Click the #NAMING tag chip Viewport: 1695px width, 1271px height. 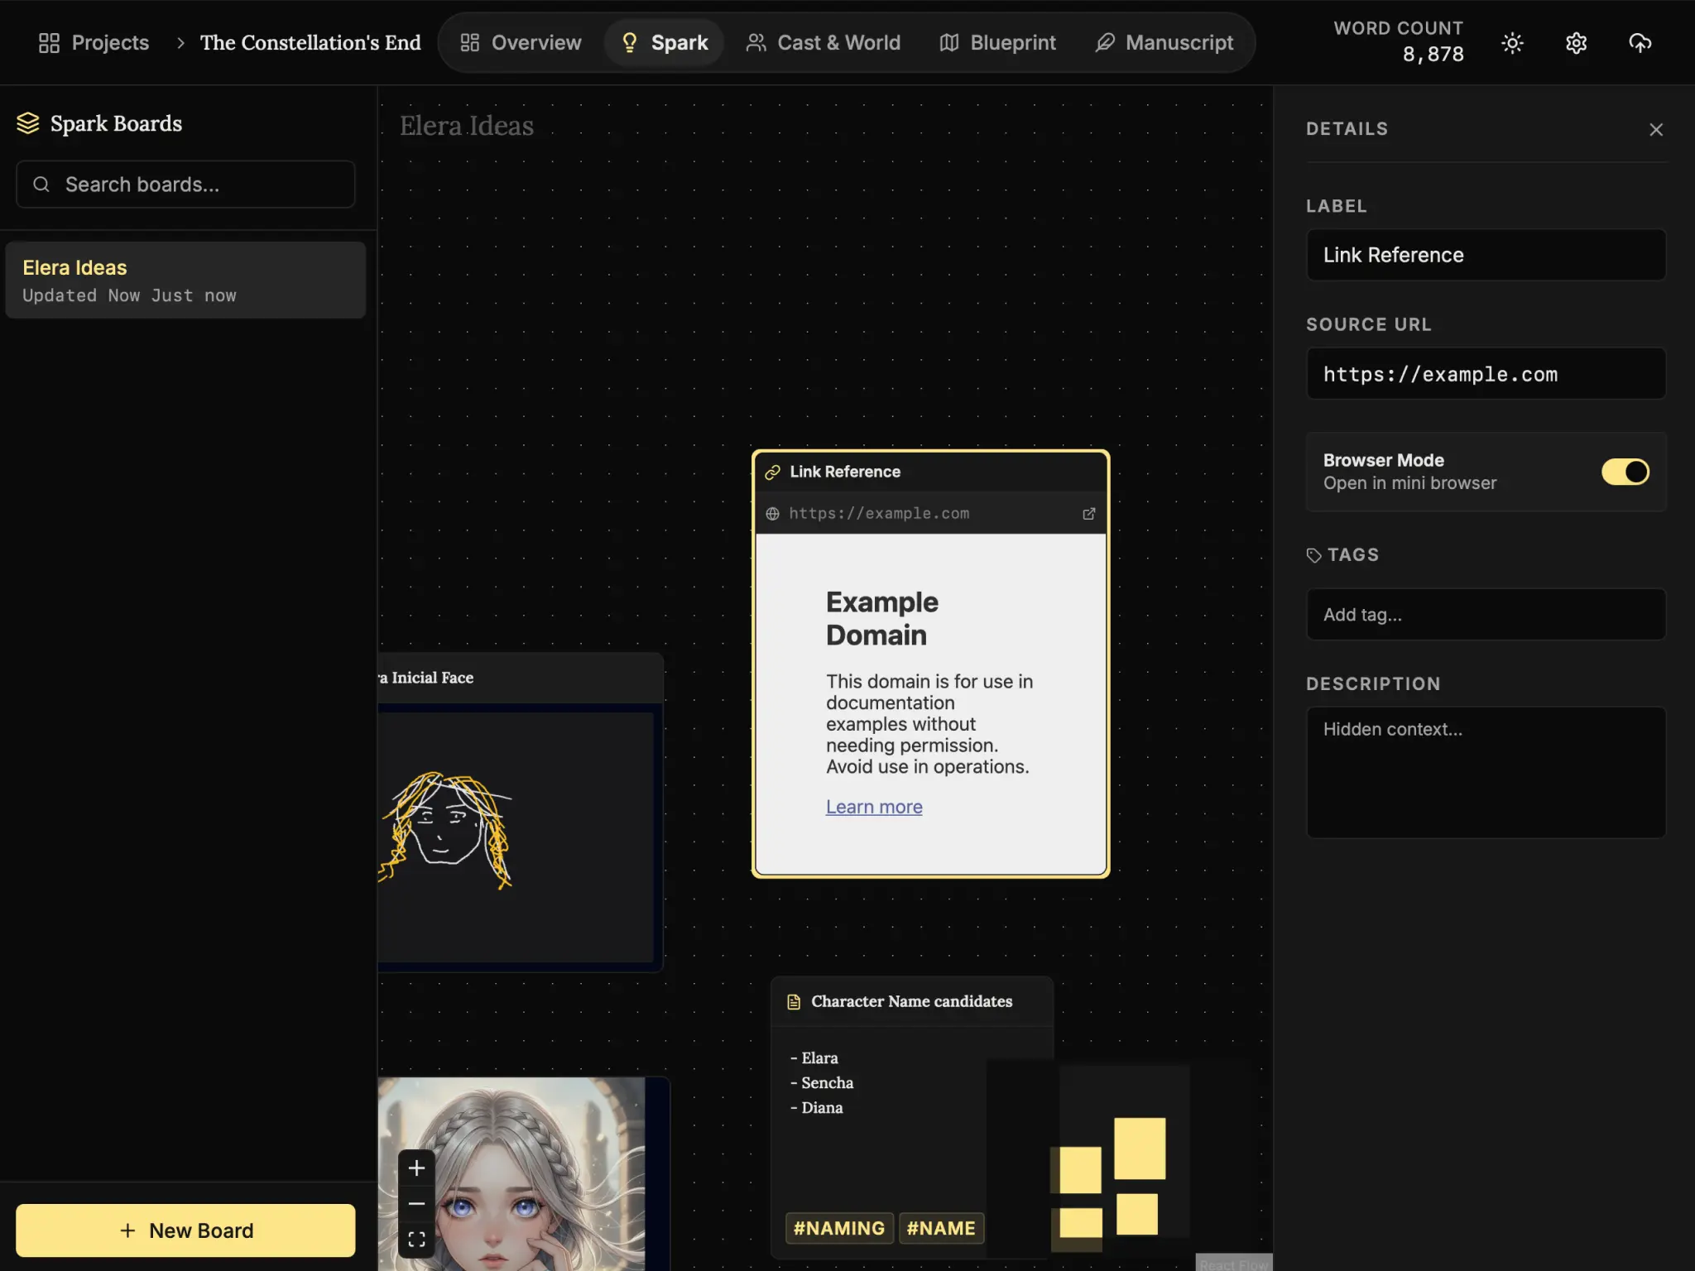[838, 1228]
